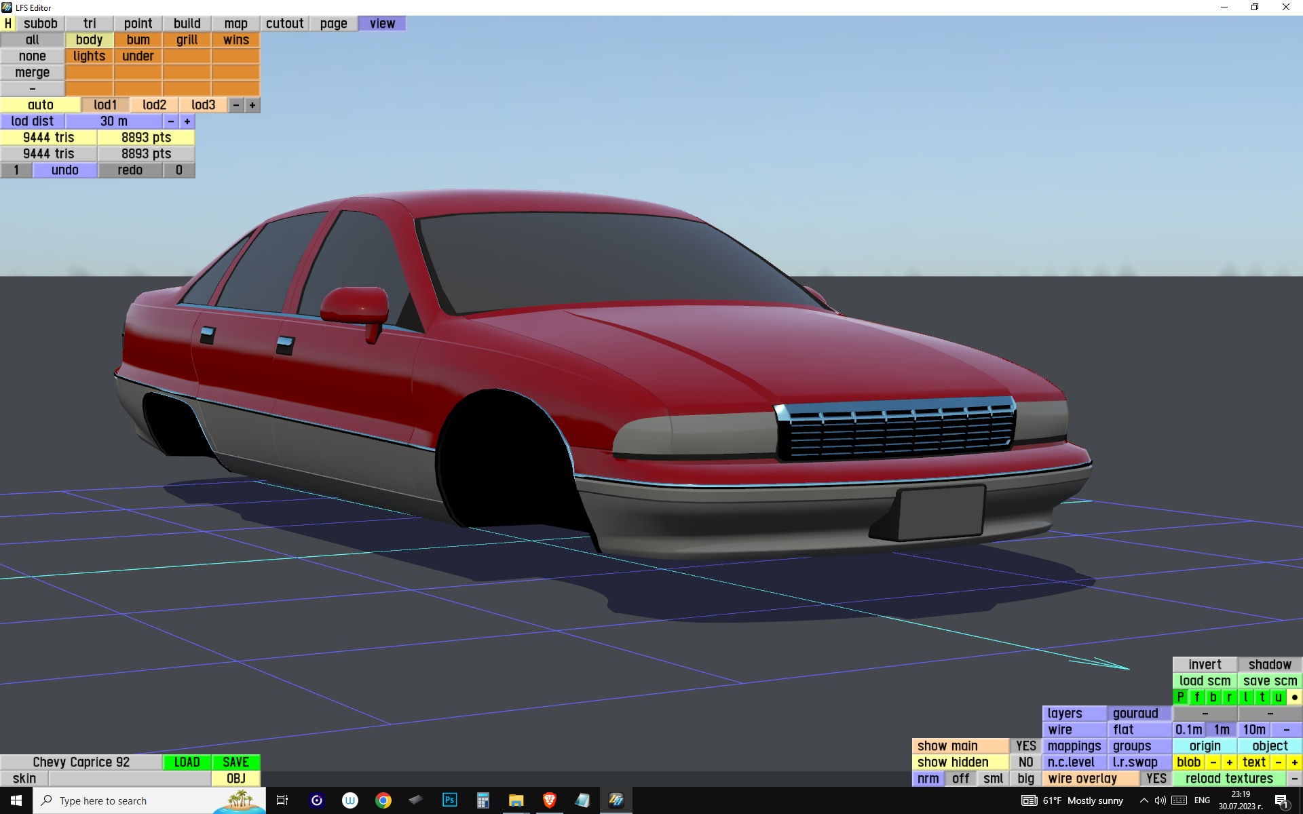
Task: Click the skin name field
Action: pyautogui.click(x=129, y=779)
